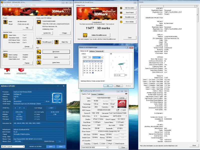Click the Lookup button in GPU-Z

pyautogui.click(x=122, y=98)
